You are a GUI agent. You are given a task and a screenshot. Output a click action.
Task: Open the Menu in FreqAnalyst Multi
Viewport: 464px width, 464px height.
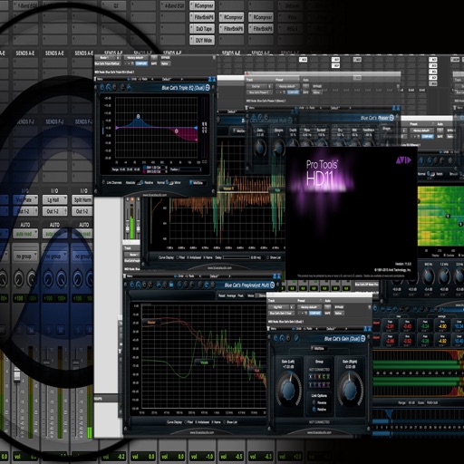click(x=129, y=276)
